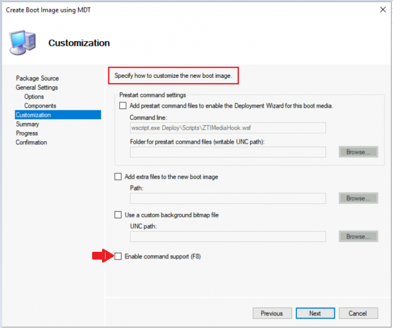Click the prestart folder UNC path field
Image resolution: width=393 pixels, height=328 pixels.
pos(228,152)
